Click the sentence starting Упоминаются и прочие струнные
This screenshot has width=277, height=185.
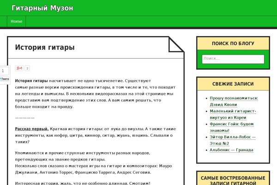[83, 156]
